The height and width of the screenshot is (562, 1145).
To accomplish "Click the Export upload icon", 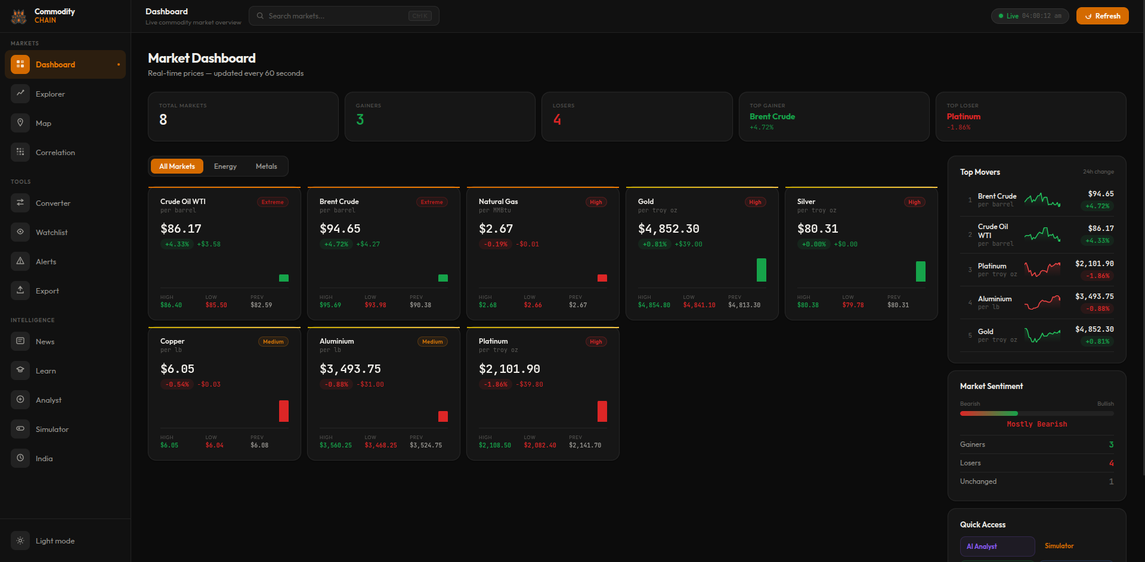I will pyautogui.click(x=20, y=290).
